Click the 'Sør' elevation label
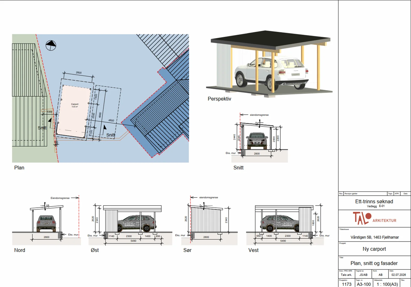The width and height of the screenshot is (411, 287). 187,250
